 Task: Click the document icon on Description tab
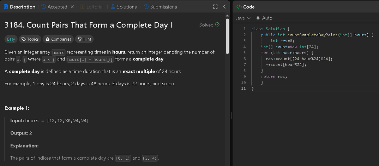[6, 7]
